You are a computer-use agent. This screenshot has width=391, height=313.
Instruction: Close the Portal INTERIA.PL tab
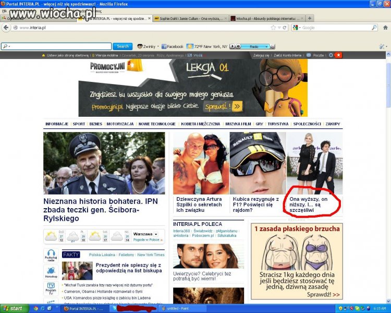(x=150, y=18)
